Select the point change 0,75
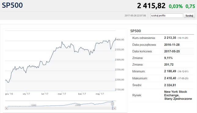This screenshot has width=197, height=113. pyautogui.click(x=190, y=6)
